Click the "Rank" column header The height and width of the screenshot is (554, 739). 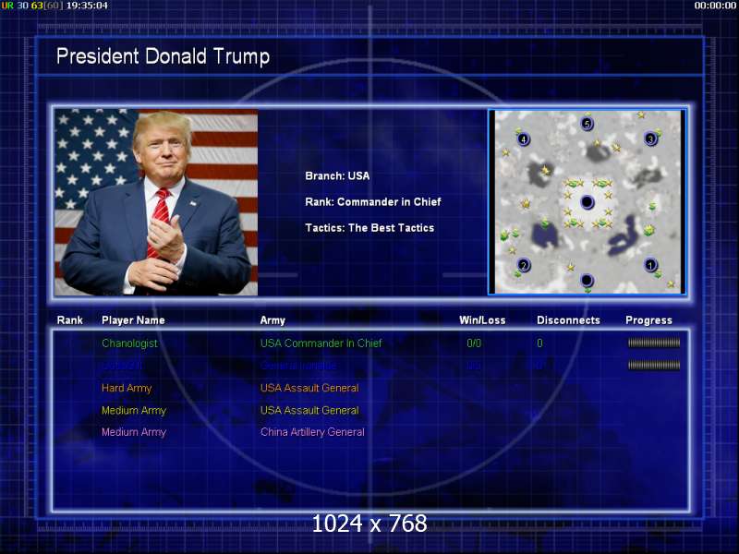(x=70, y=320)
